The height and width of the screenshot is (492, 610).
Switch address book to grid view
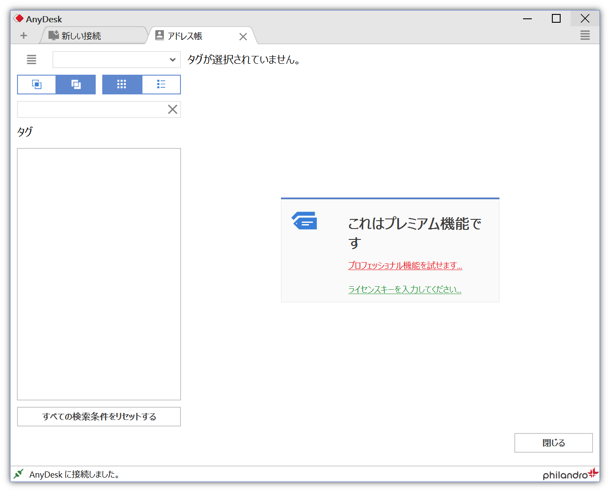[121, 84]
